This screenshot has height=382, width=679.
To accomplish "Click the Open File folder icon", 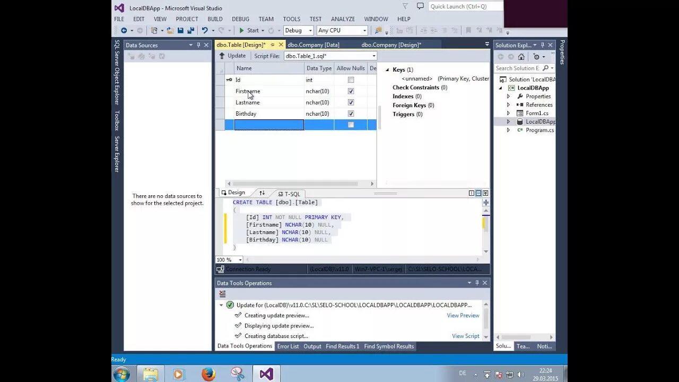I will [170, 31].
